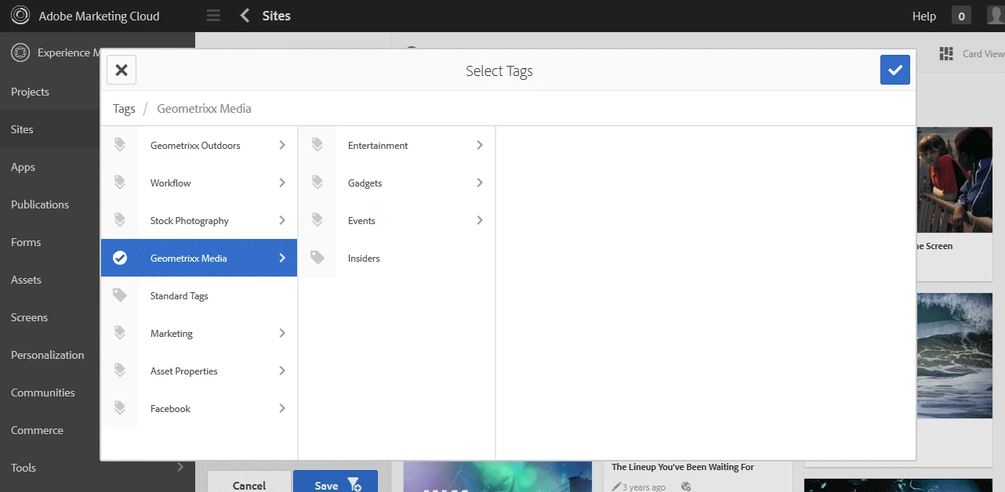Viewport: 1005px width, 492px height.
Task: Select the Workflow tag label
Action: pyautogui.click(x=171, y=183)
